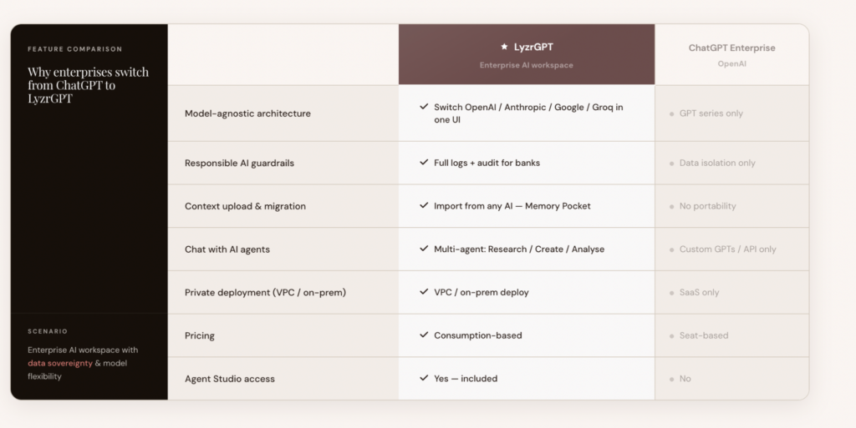Click checkmark next to Switch OpenAI text
The height and width of the screenshot is (428, 856).
pos(424,108)
